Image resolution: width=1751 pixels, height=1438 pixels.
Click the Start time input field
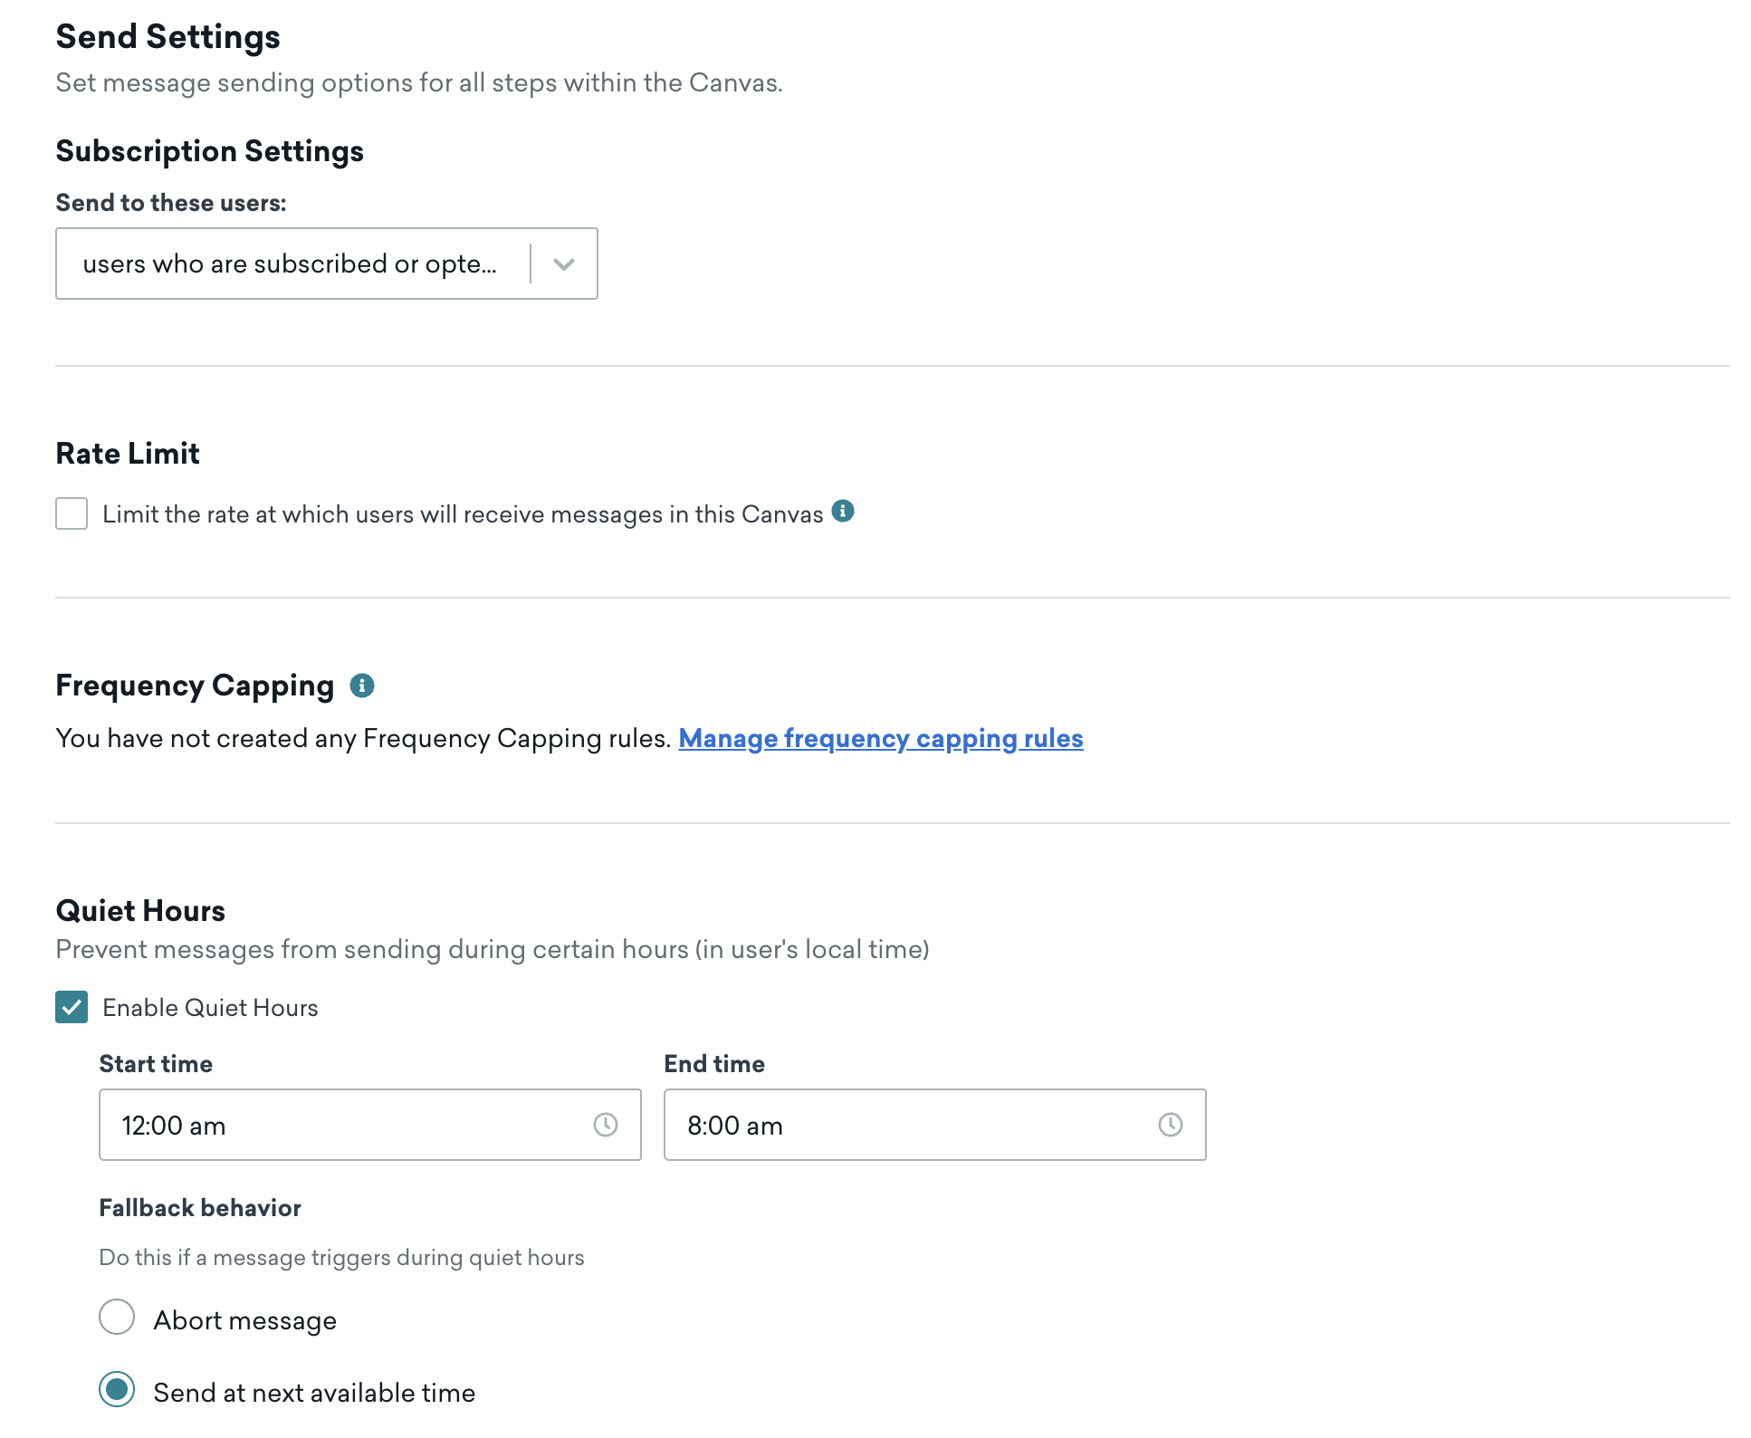click(x=370, y=1125)
